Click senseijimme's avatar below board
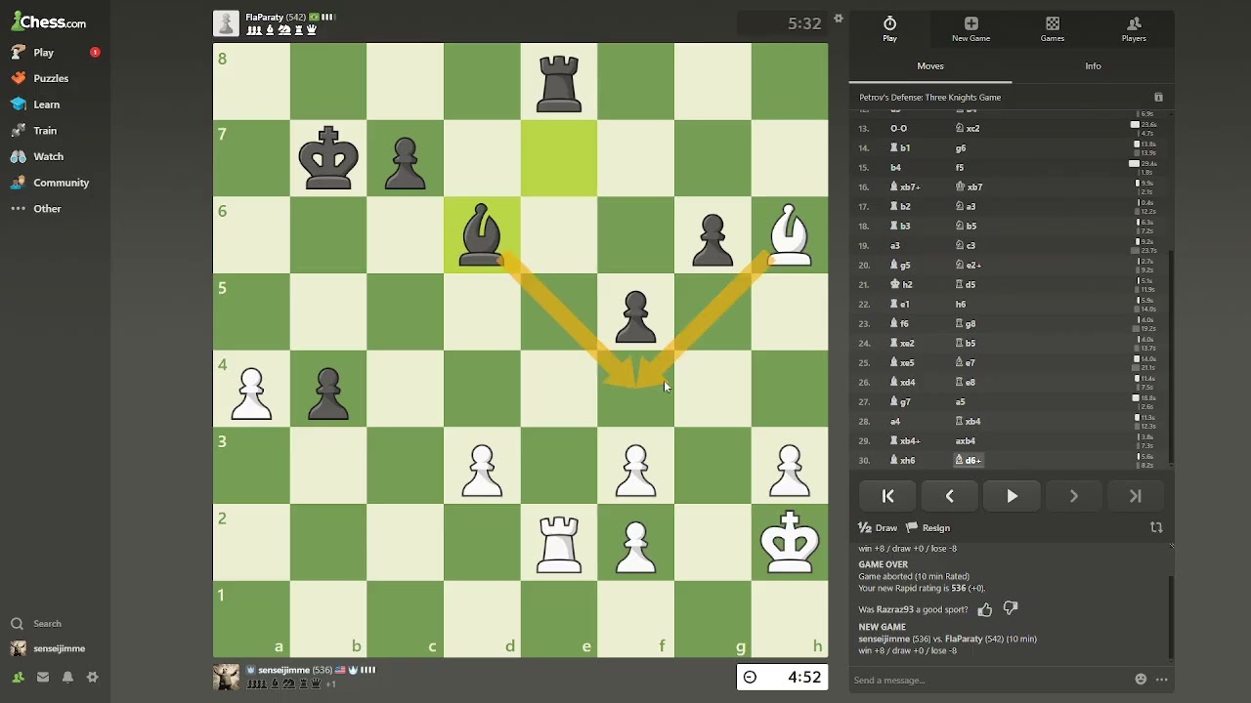The height and width of the screenshot is (703, 1251). tap(226, 678)
